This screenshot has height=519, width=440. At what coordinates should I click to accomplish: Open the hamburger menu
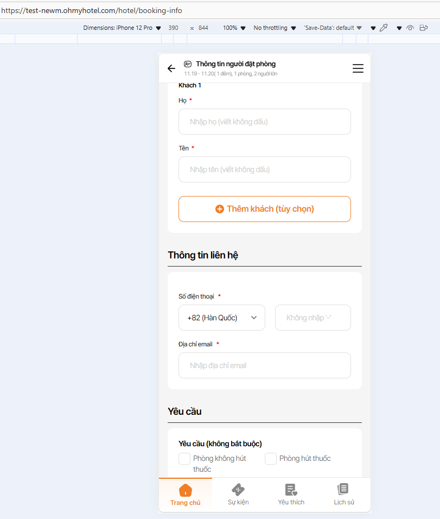click(x=358, y=68)
